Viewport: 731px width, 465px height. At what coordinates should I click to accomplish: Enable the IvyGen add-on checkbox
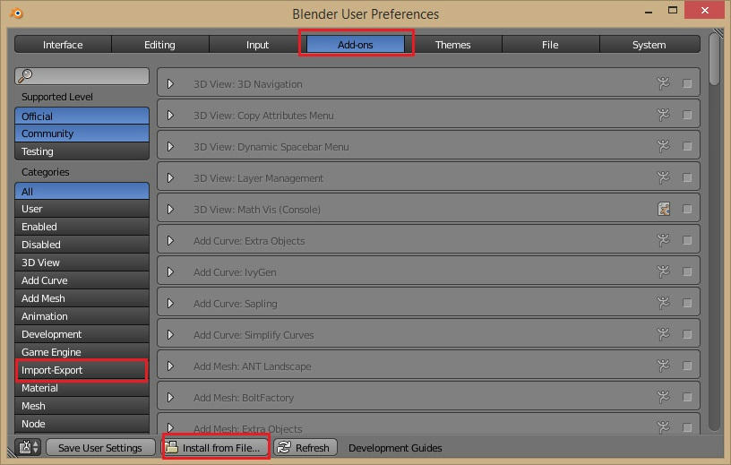click(687, 271)
